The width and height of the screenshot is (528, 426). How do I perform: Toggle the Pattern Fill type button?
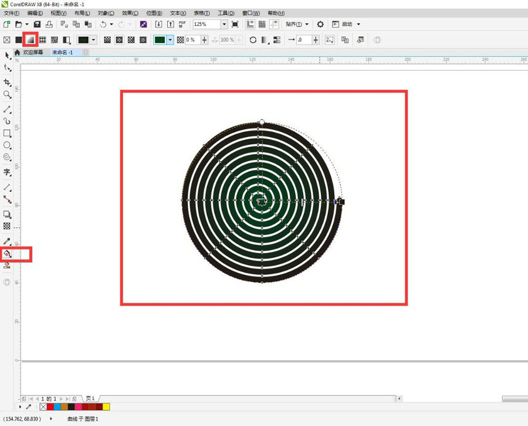pyautogui.click(x=42, y=40)
